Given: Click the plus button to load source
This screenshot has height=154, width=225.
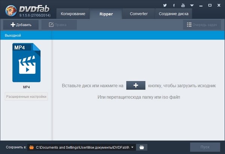Looking at the screenshot, I should (136, 85).
